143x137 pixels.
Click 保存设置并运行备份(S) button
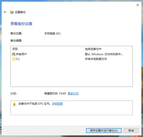[x=104, y=130]
